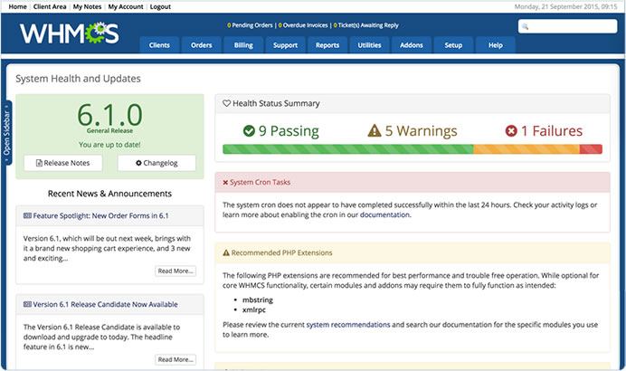Open My Notes
Image resolution: width=626 pixels, height=371 pixels.
pyautogui.click(x=87, y=7)
